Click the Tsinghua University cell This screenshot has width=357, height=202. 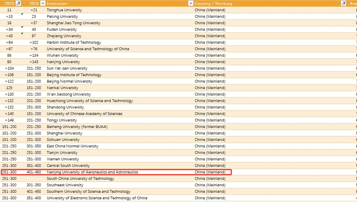(x=64, y=10)
